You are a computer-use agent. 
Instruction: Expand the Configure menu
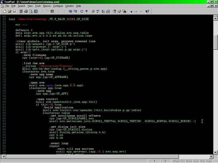[58, 6]
